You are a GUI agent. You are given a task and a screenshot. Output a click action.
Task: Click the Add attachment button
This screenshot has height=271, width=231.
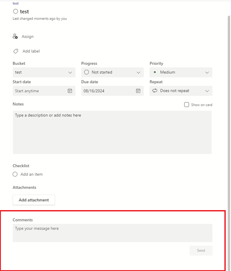click(x=34, y=200)
